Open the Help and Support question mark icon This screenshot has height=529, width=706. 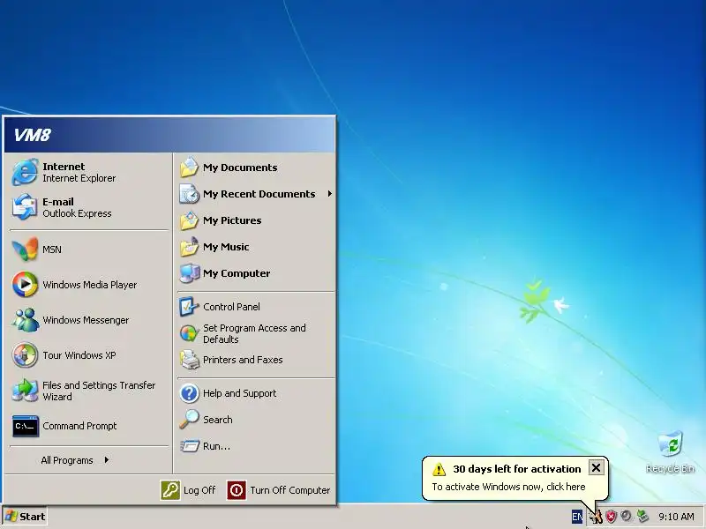(x=189, y=393)
